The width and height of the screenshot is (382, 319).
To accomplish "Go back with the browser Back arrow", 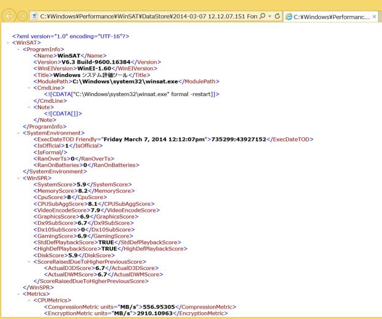I will (9, 16).
